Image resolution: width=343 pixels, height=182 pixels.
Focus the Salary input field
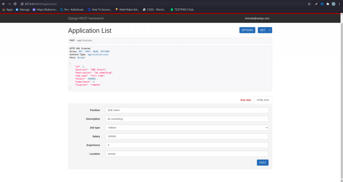(187, 136)
